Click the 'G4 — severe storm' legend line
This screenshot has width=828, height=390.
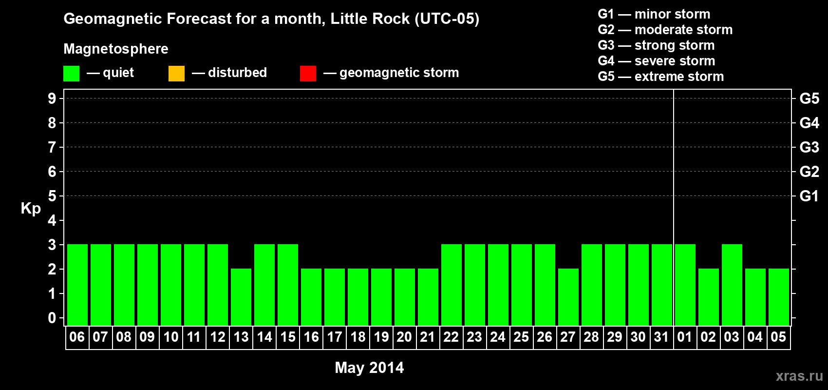click(656, 61)
